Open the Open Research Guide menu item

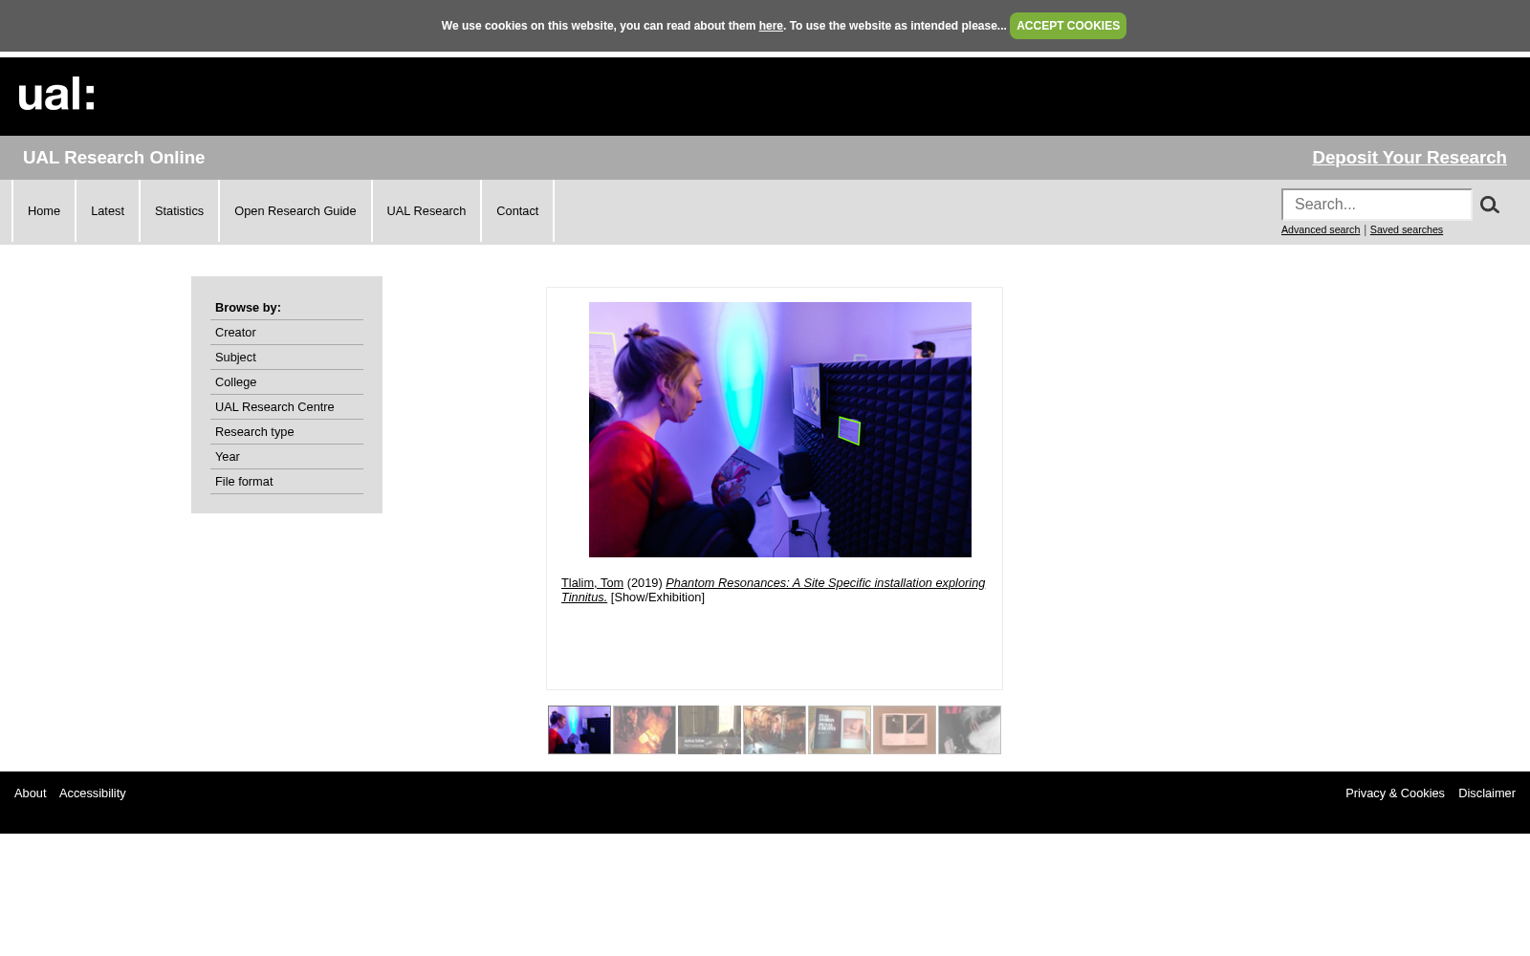pos(295,211)
